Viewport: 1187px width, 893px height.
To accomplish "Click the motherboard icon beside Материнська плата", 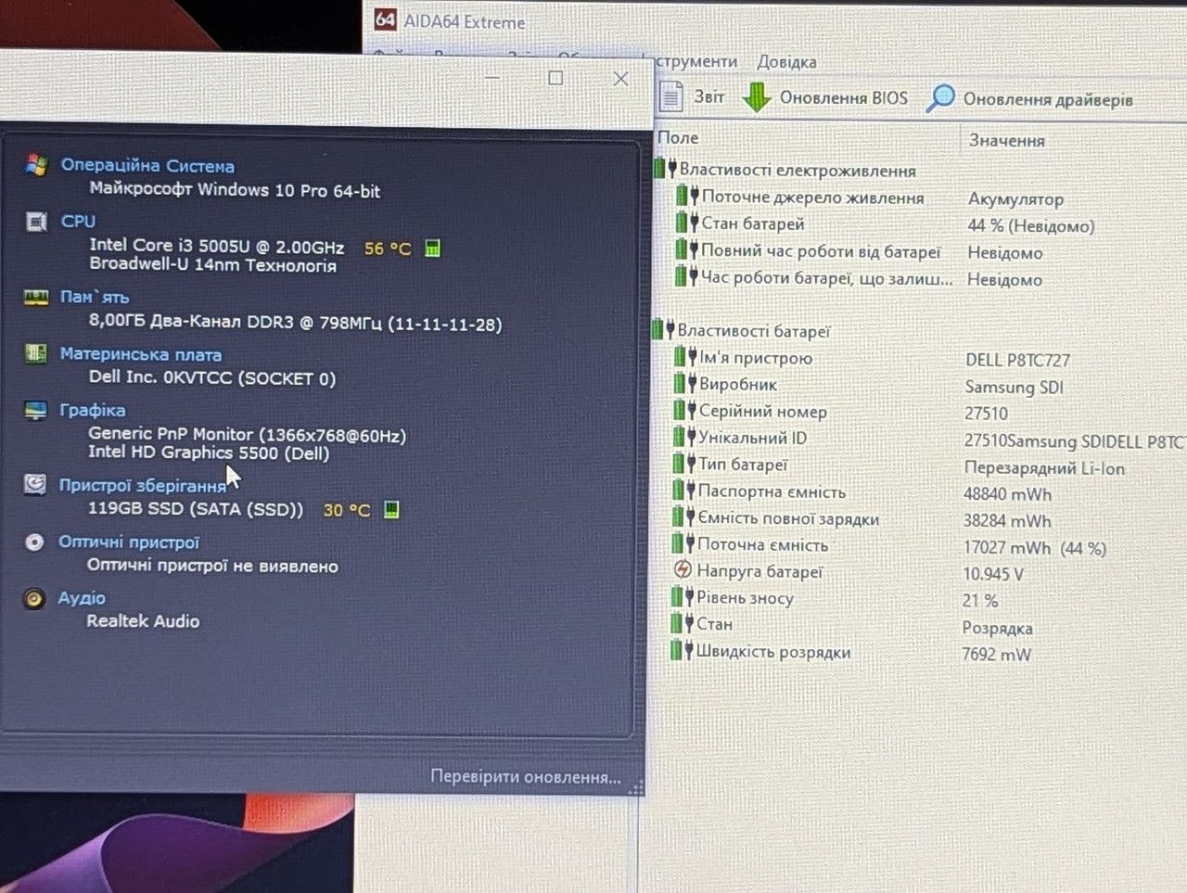I will click(x=35, y=353).
